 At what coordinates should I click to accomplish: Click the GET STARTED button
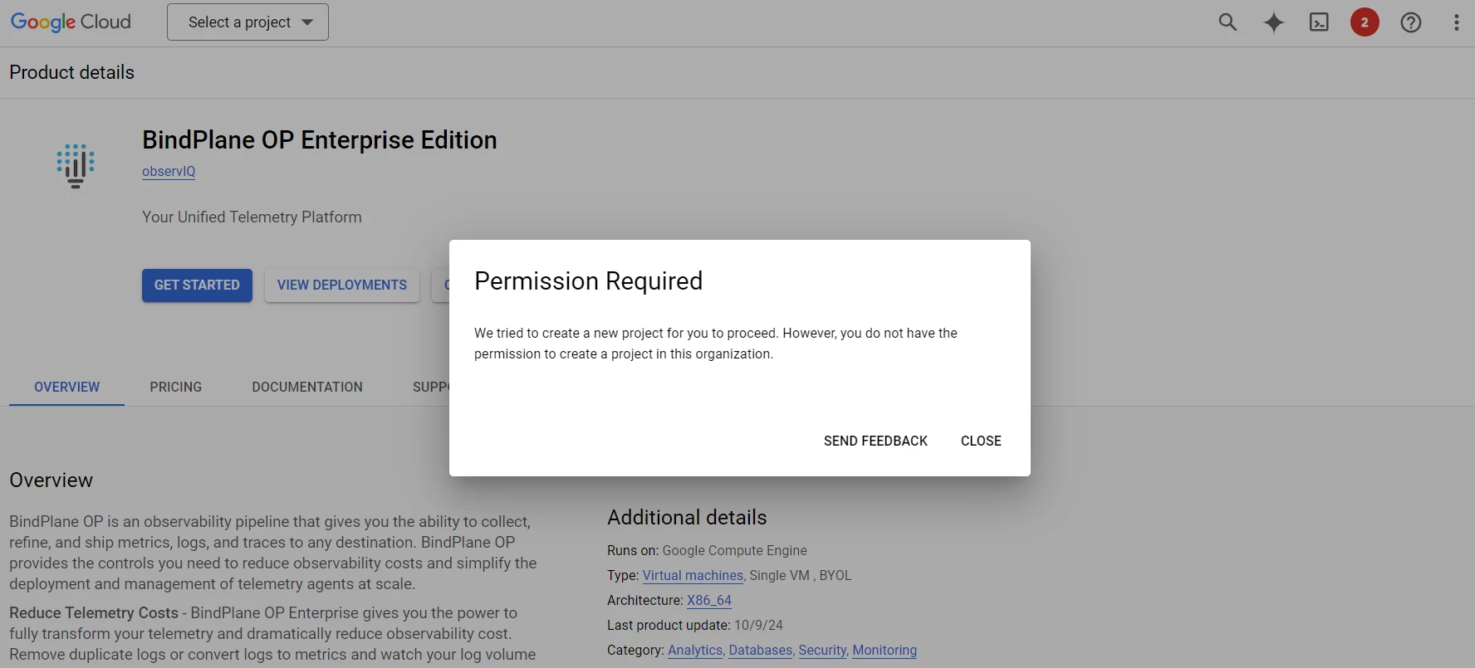[197, 285]
